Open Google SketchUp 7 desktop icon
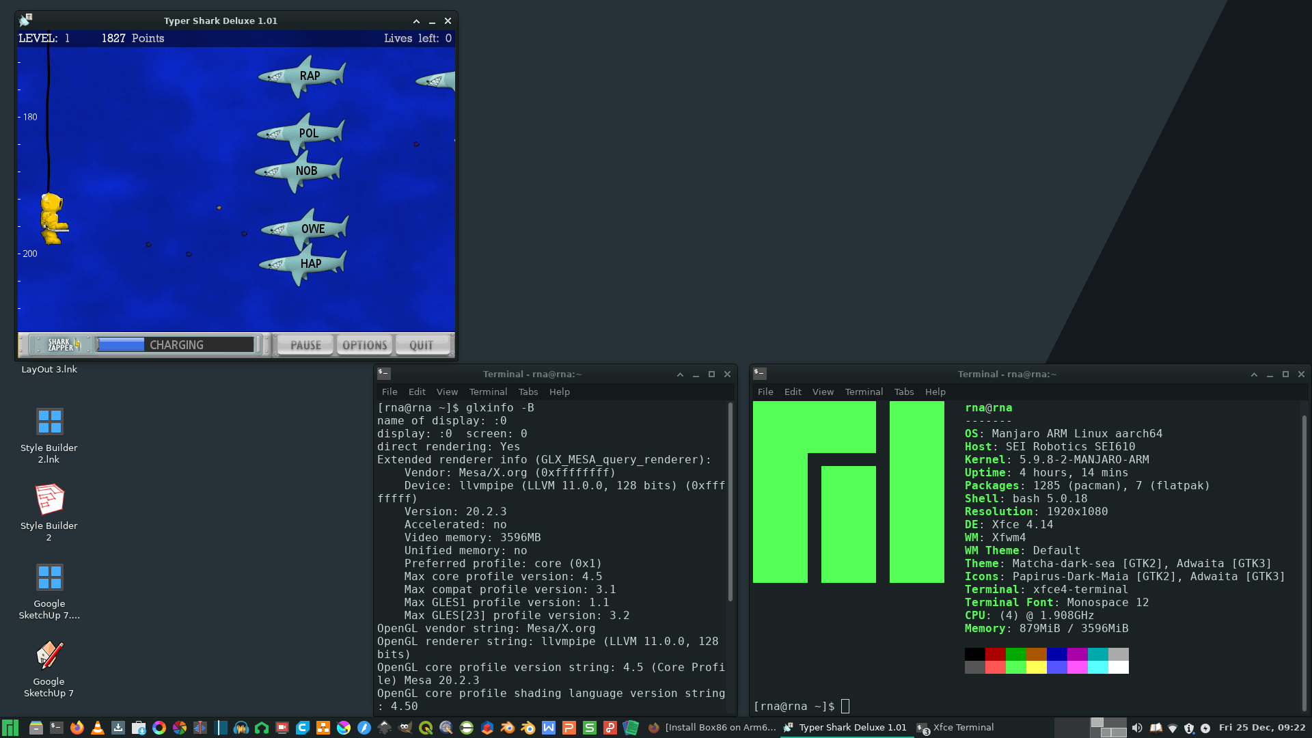Screen dimensions: 1312x738 (x=49, y=669)
